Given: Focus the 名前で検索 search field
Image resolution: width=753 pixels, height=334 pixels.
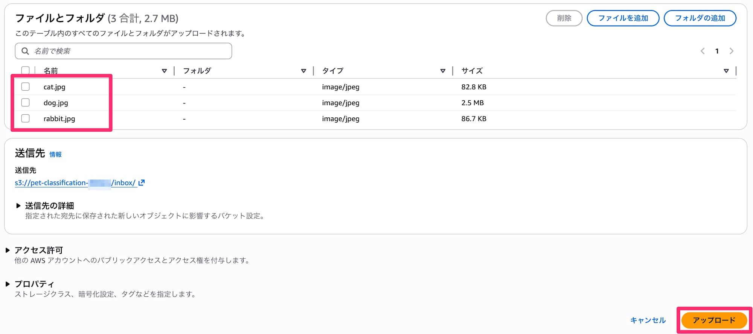Looking at the screenshot, I should [x=128, y=51].
